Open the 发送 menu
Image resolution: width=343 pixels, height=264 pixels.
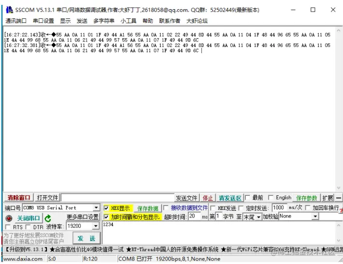pyautogui.click(x=82, y=21)
